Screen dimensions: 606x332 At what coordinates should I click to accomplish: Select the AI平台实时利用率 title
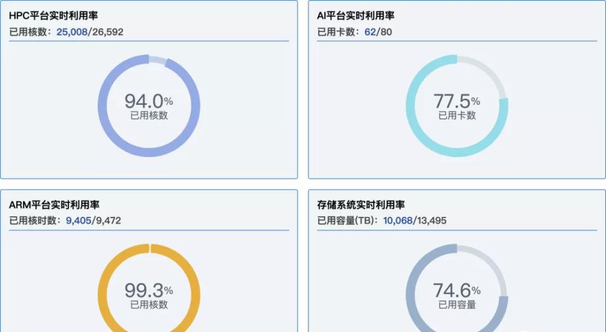click(x=356, y=16)
